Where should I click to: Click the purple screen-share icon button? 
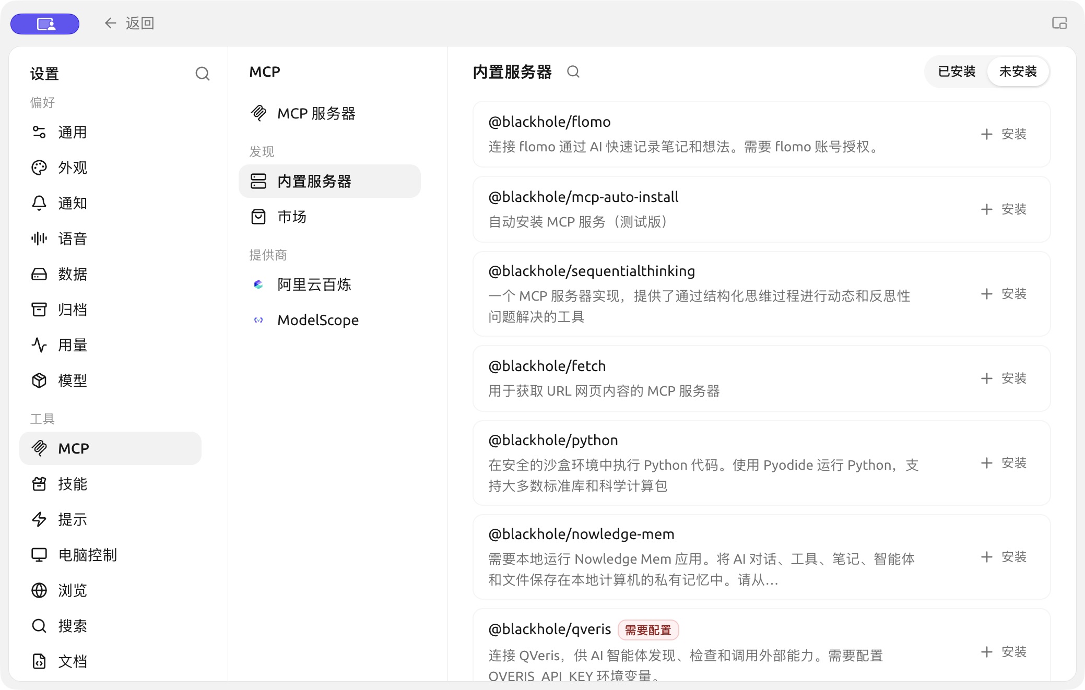[45, 24]
